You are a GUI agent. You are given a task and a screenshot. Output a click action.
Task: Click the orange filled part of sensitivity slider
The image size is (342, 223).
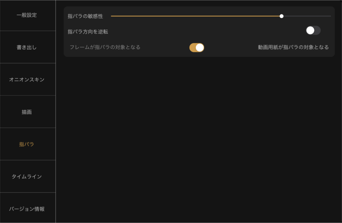click(195, 16)
